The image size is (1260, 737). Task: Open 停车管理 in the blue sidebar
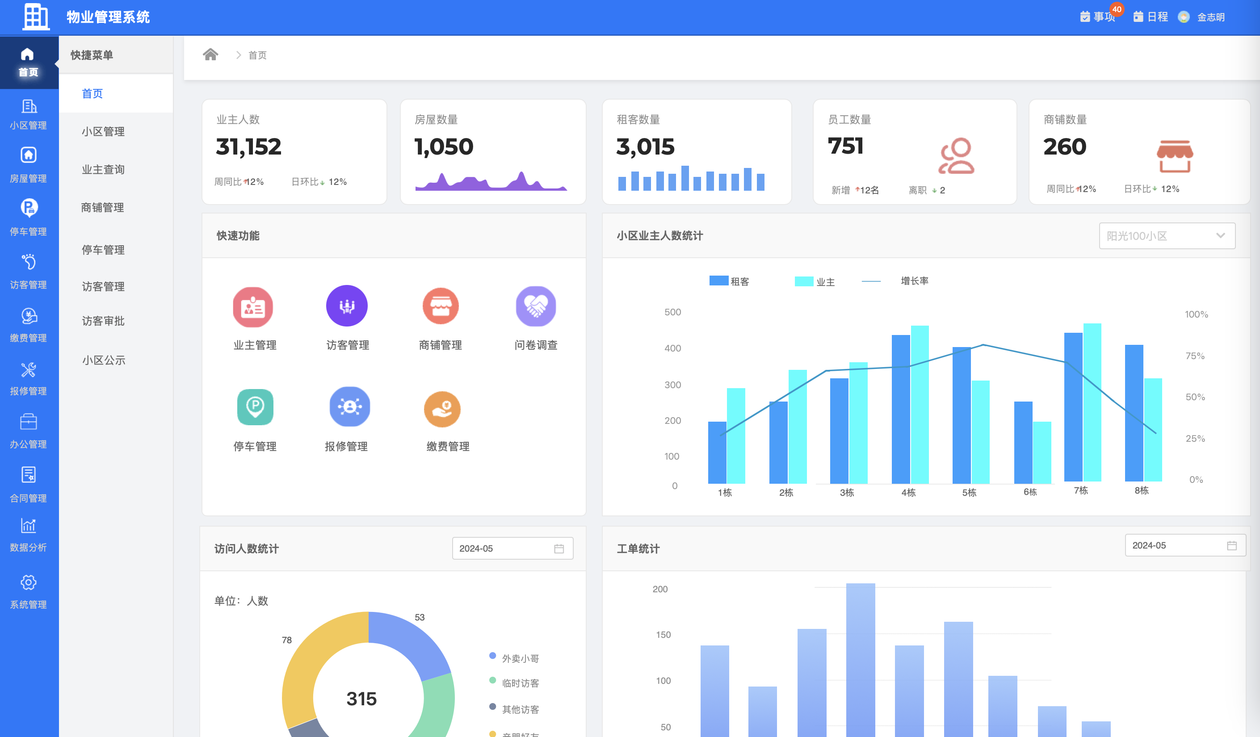click(29, 218)
